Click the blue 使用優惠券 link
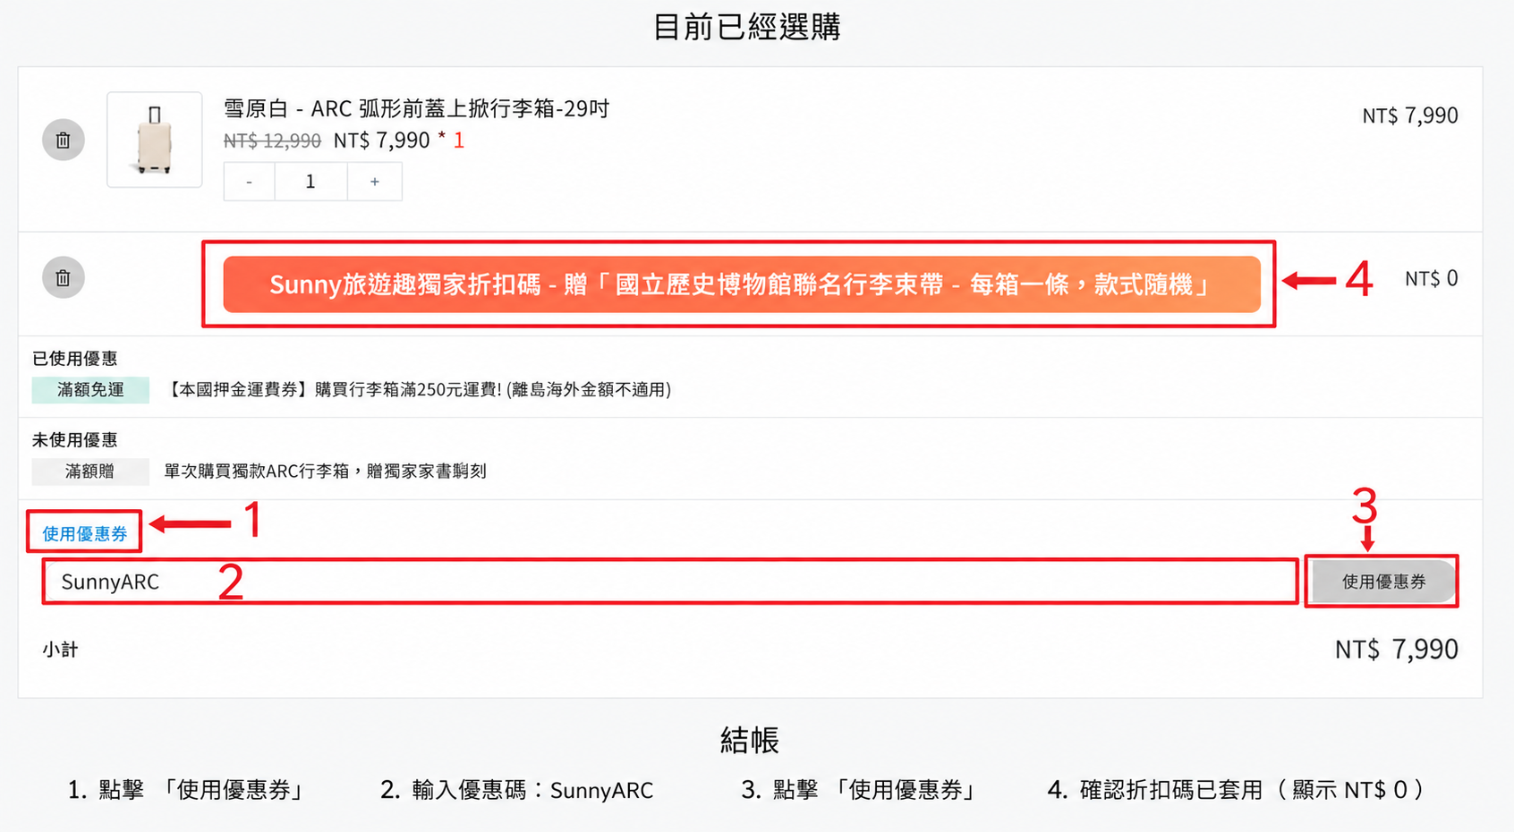This screenshot has width=1514, height=832. point(84,534)
